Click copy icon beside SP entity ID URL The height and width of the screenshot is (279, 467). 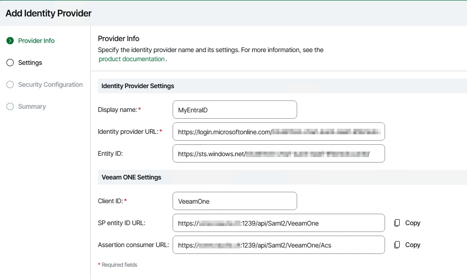pyautogui.click(x=397, y=223)
